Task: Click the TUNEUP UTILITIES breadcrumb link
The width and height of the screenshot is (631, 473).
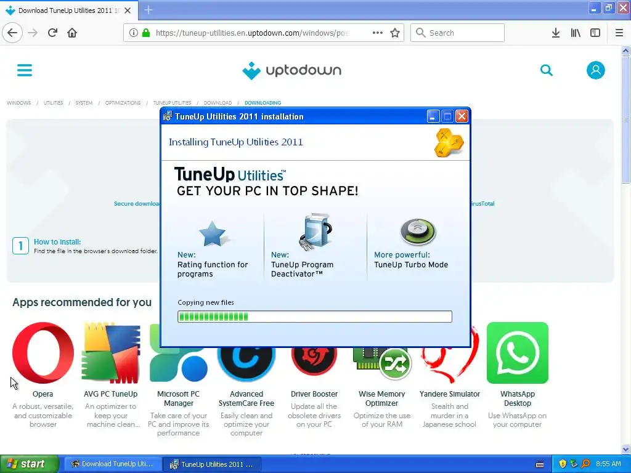Action: (x=173, y=103)
